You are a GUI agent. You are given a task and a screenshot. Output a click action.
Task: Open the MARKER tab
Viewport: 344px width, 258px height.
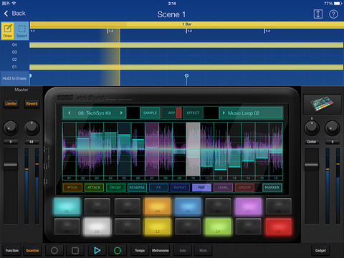pos(272,188)
